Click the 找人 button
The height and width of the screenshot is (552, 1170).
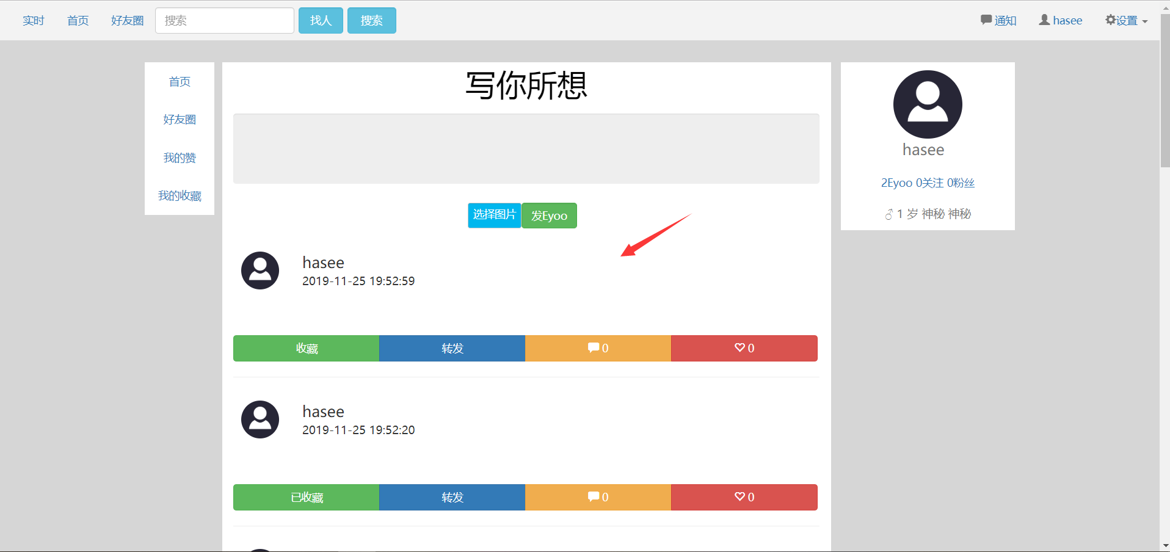[x=321, y=21]
